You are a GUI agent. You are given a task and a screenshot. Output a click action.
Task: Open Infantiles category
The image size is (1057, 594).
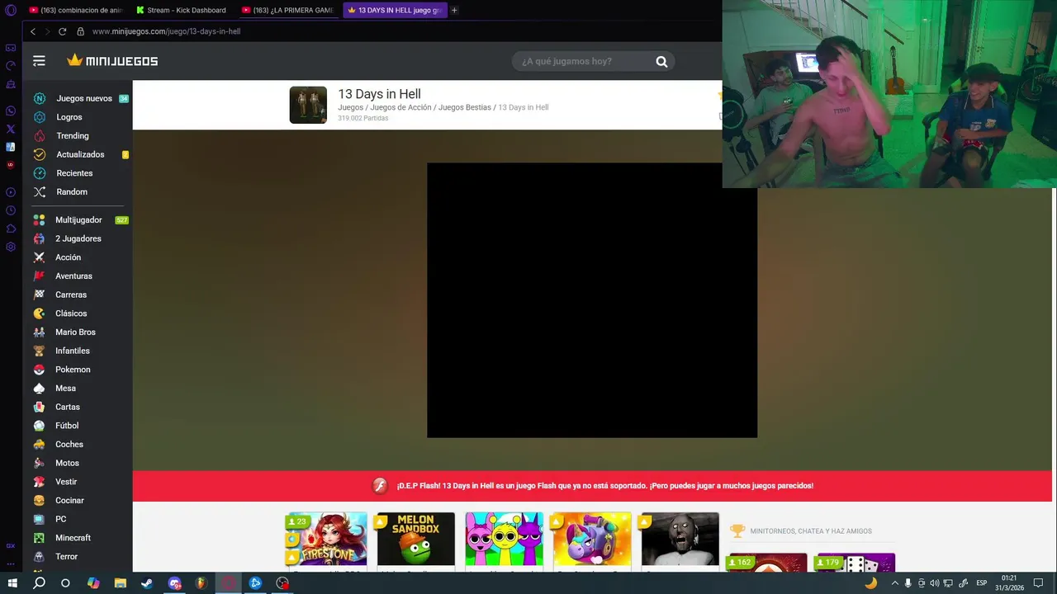coord(72,351)
